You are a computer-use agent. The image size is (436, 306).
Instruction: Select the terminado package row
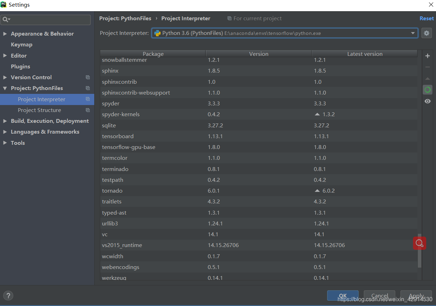259,169
